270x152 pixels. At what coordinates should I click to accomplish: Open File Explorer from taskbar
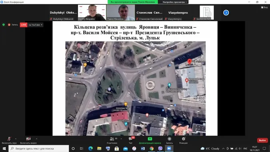pos(99,148)
